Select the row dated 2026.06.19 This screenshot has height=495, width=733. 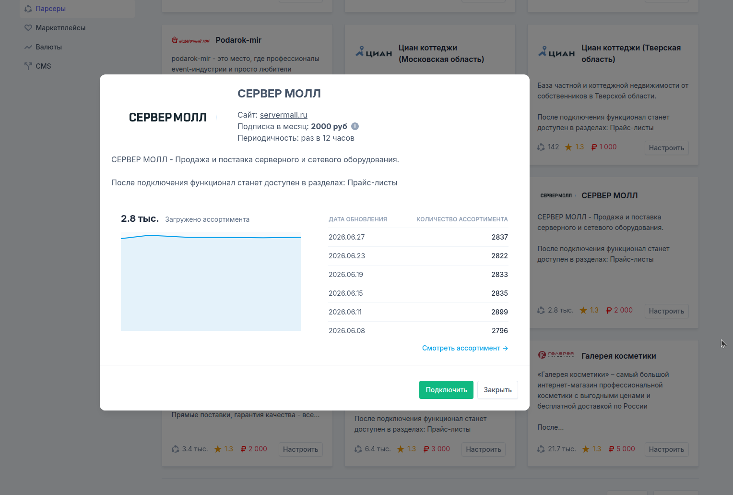418,275
